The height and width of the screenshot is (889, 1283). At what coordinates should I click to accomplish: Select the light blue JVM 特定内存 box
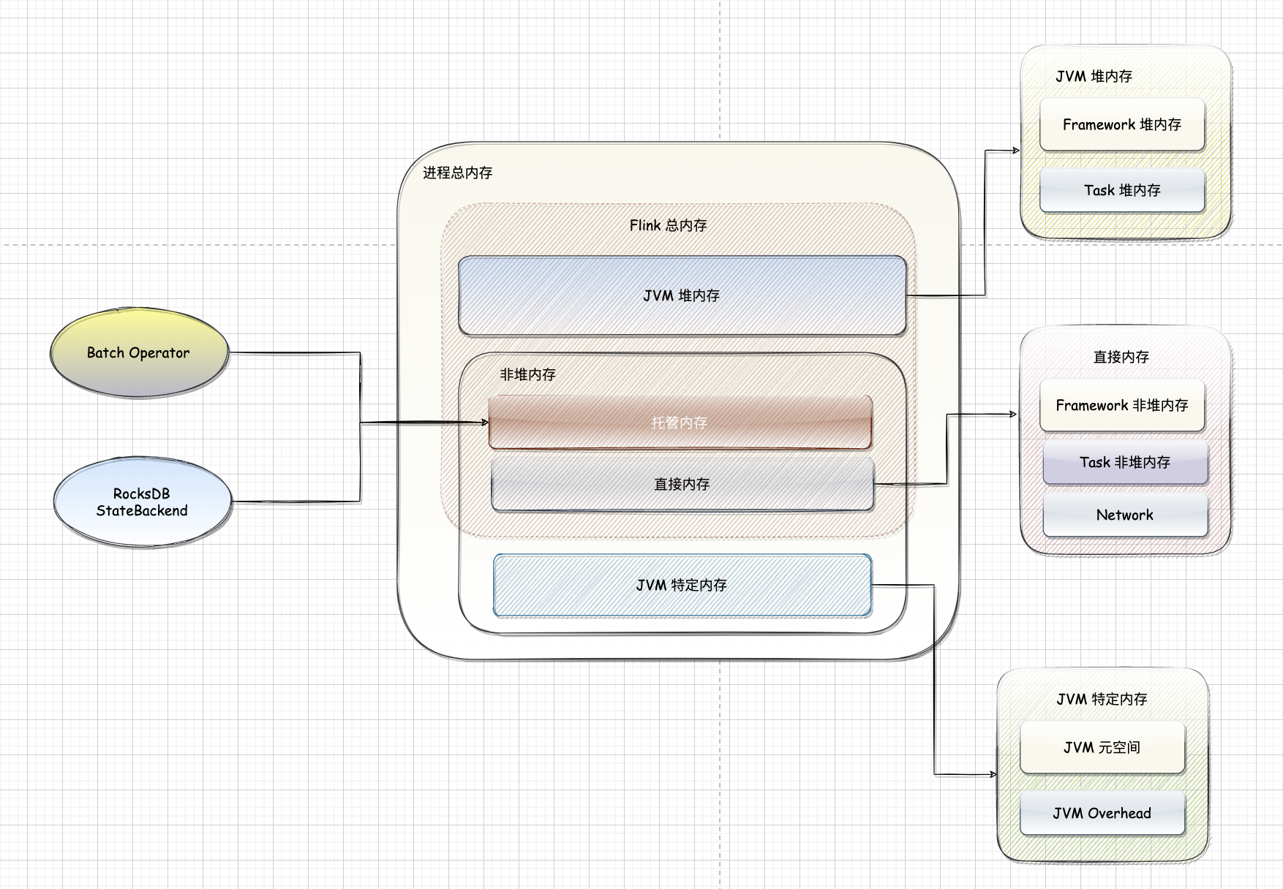click(x=682, y=585)
